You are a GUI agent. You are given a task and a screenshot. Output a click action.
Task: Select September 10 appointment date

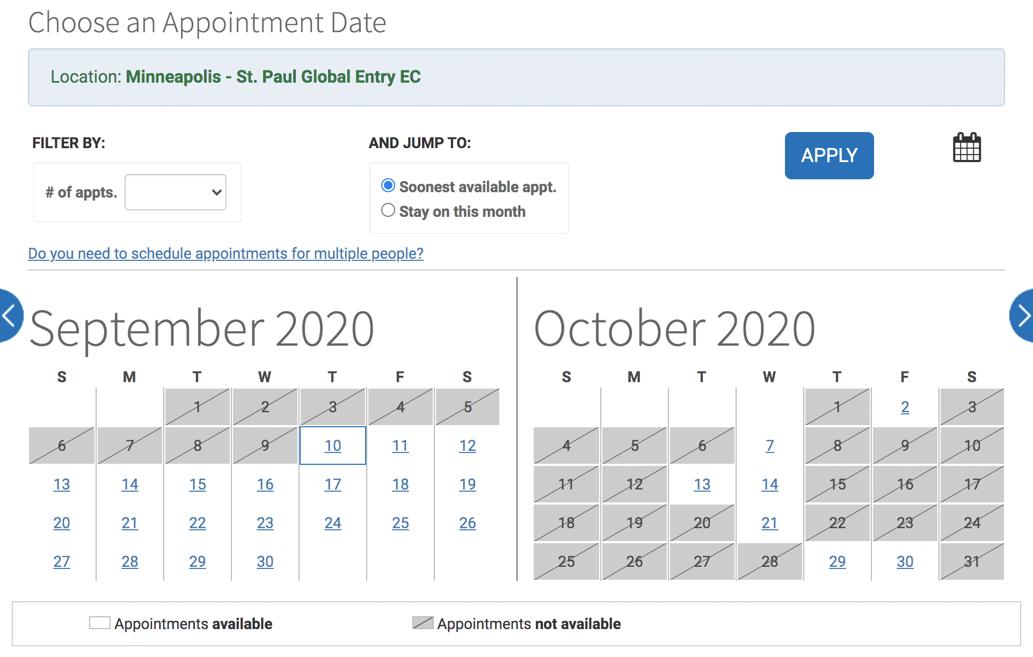coord(332,445)
